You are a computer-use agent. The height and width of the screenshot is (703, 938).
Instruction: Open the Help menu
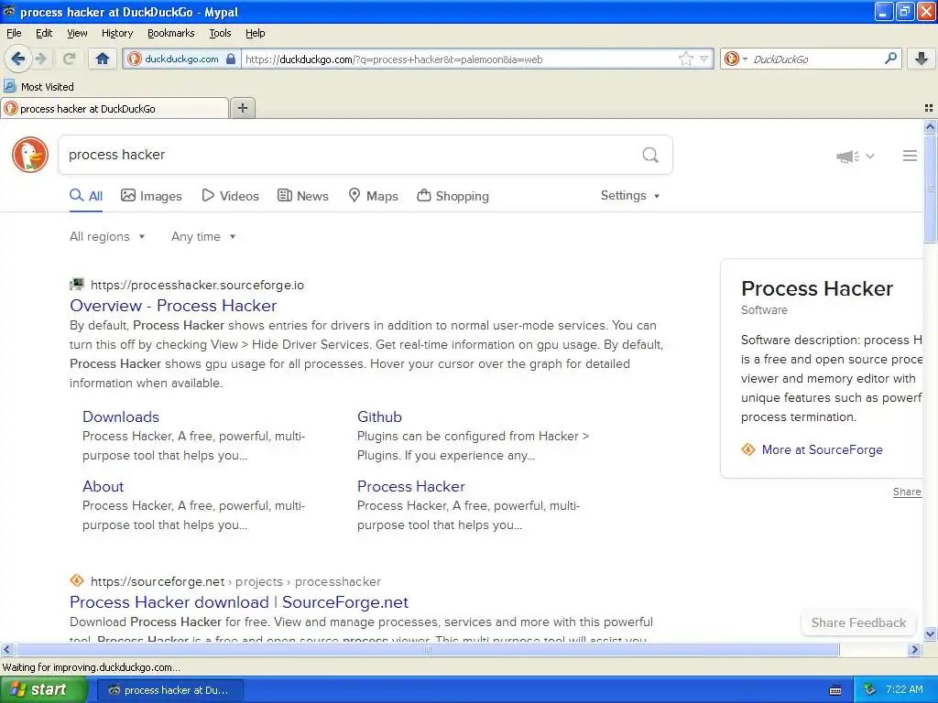click(256, 33)
